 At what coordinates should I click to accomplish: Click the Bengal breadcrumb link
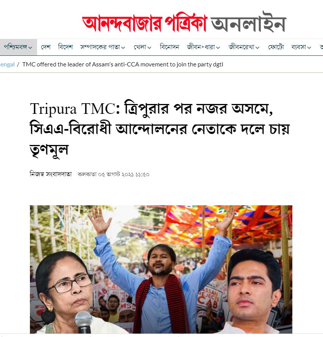(x=7, y=65)
